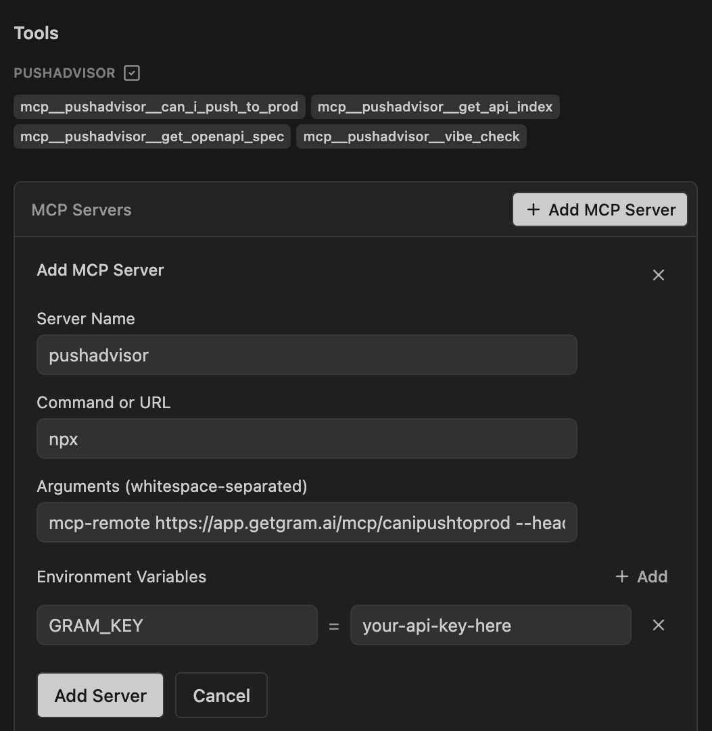Image resolution: width=712 pixels, height=731 pixels.
Task: Add a new environment variable row
Action: (x=642, y=577)
